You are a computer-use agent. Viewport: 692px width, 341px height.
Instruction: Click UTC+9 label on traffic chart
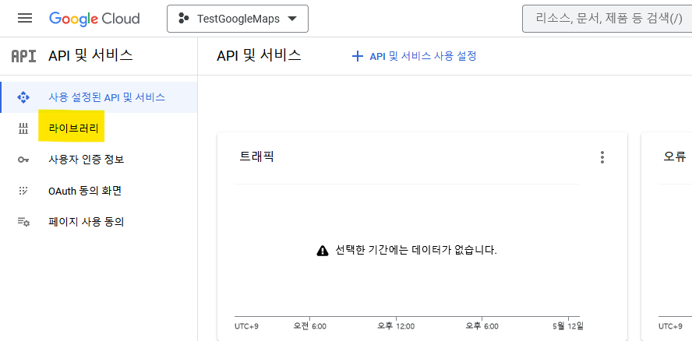(246, 326)
